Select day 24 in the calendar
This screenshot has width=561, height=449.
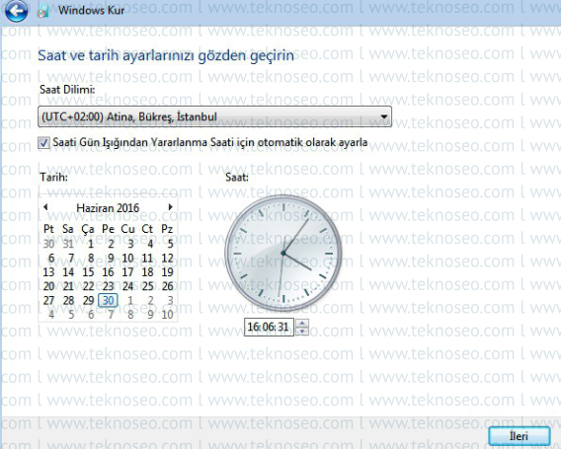(127, 286)
